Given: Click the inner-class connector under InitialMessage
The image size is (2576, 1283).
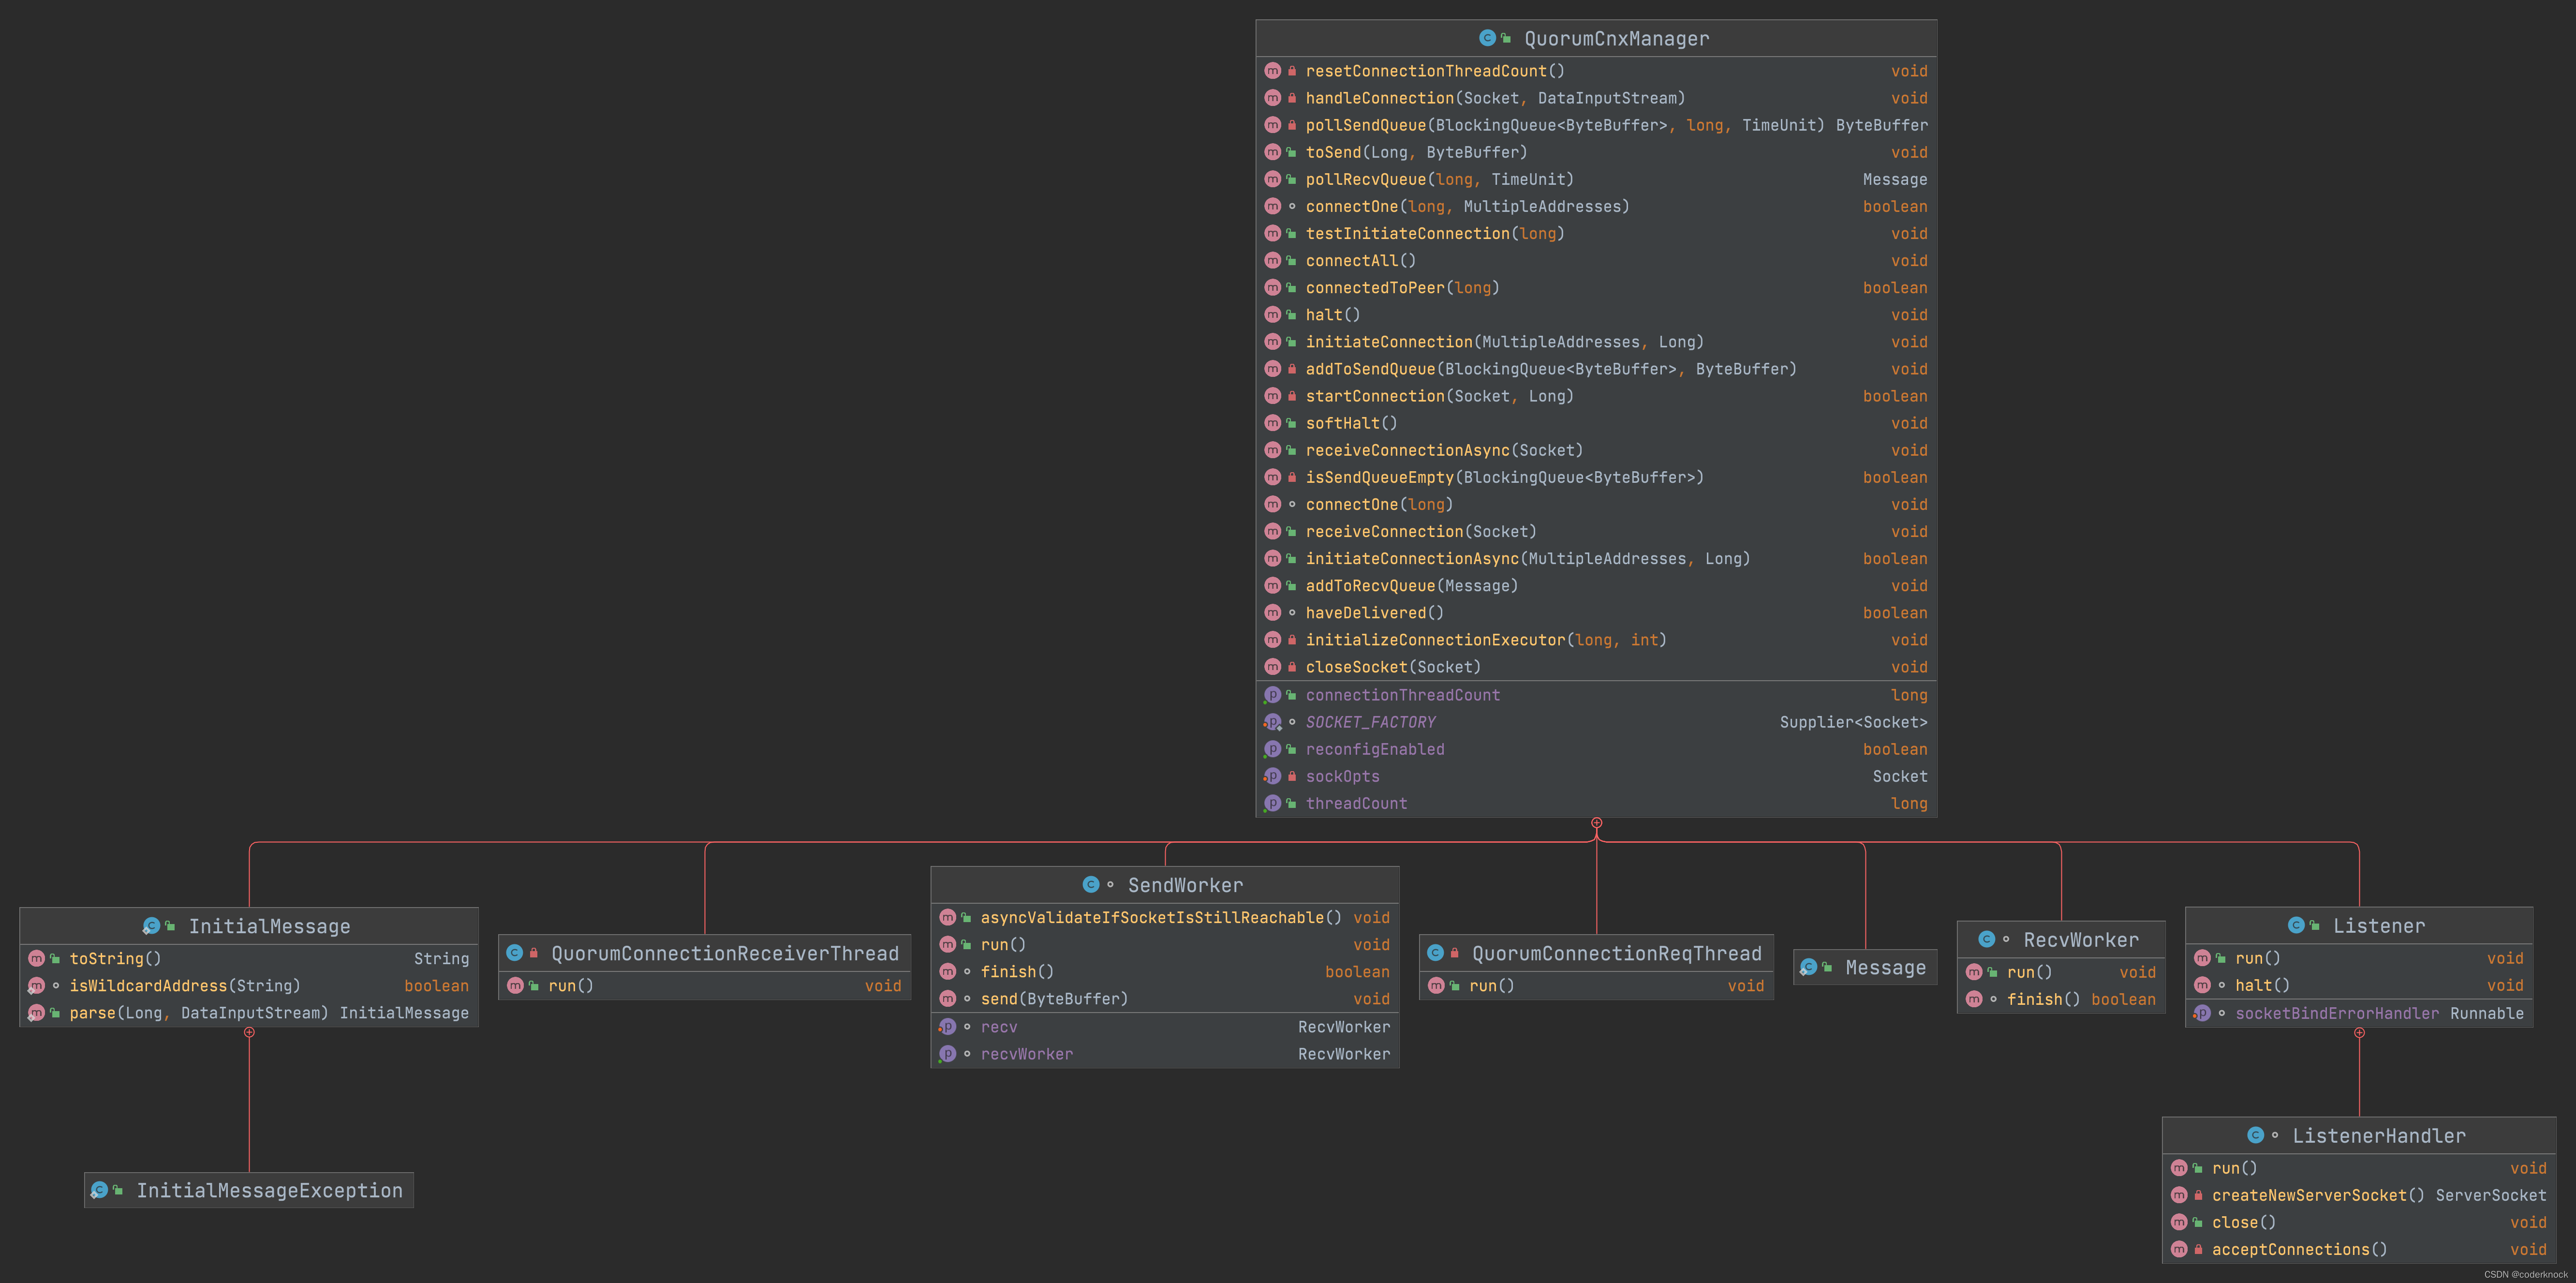Looking at the screenshot, I should [x=249, y=1032].
